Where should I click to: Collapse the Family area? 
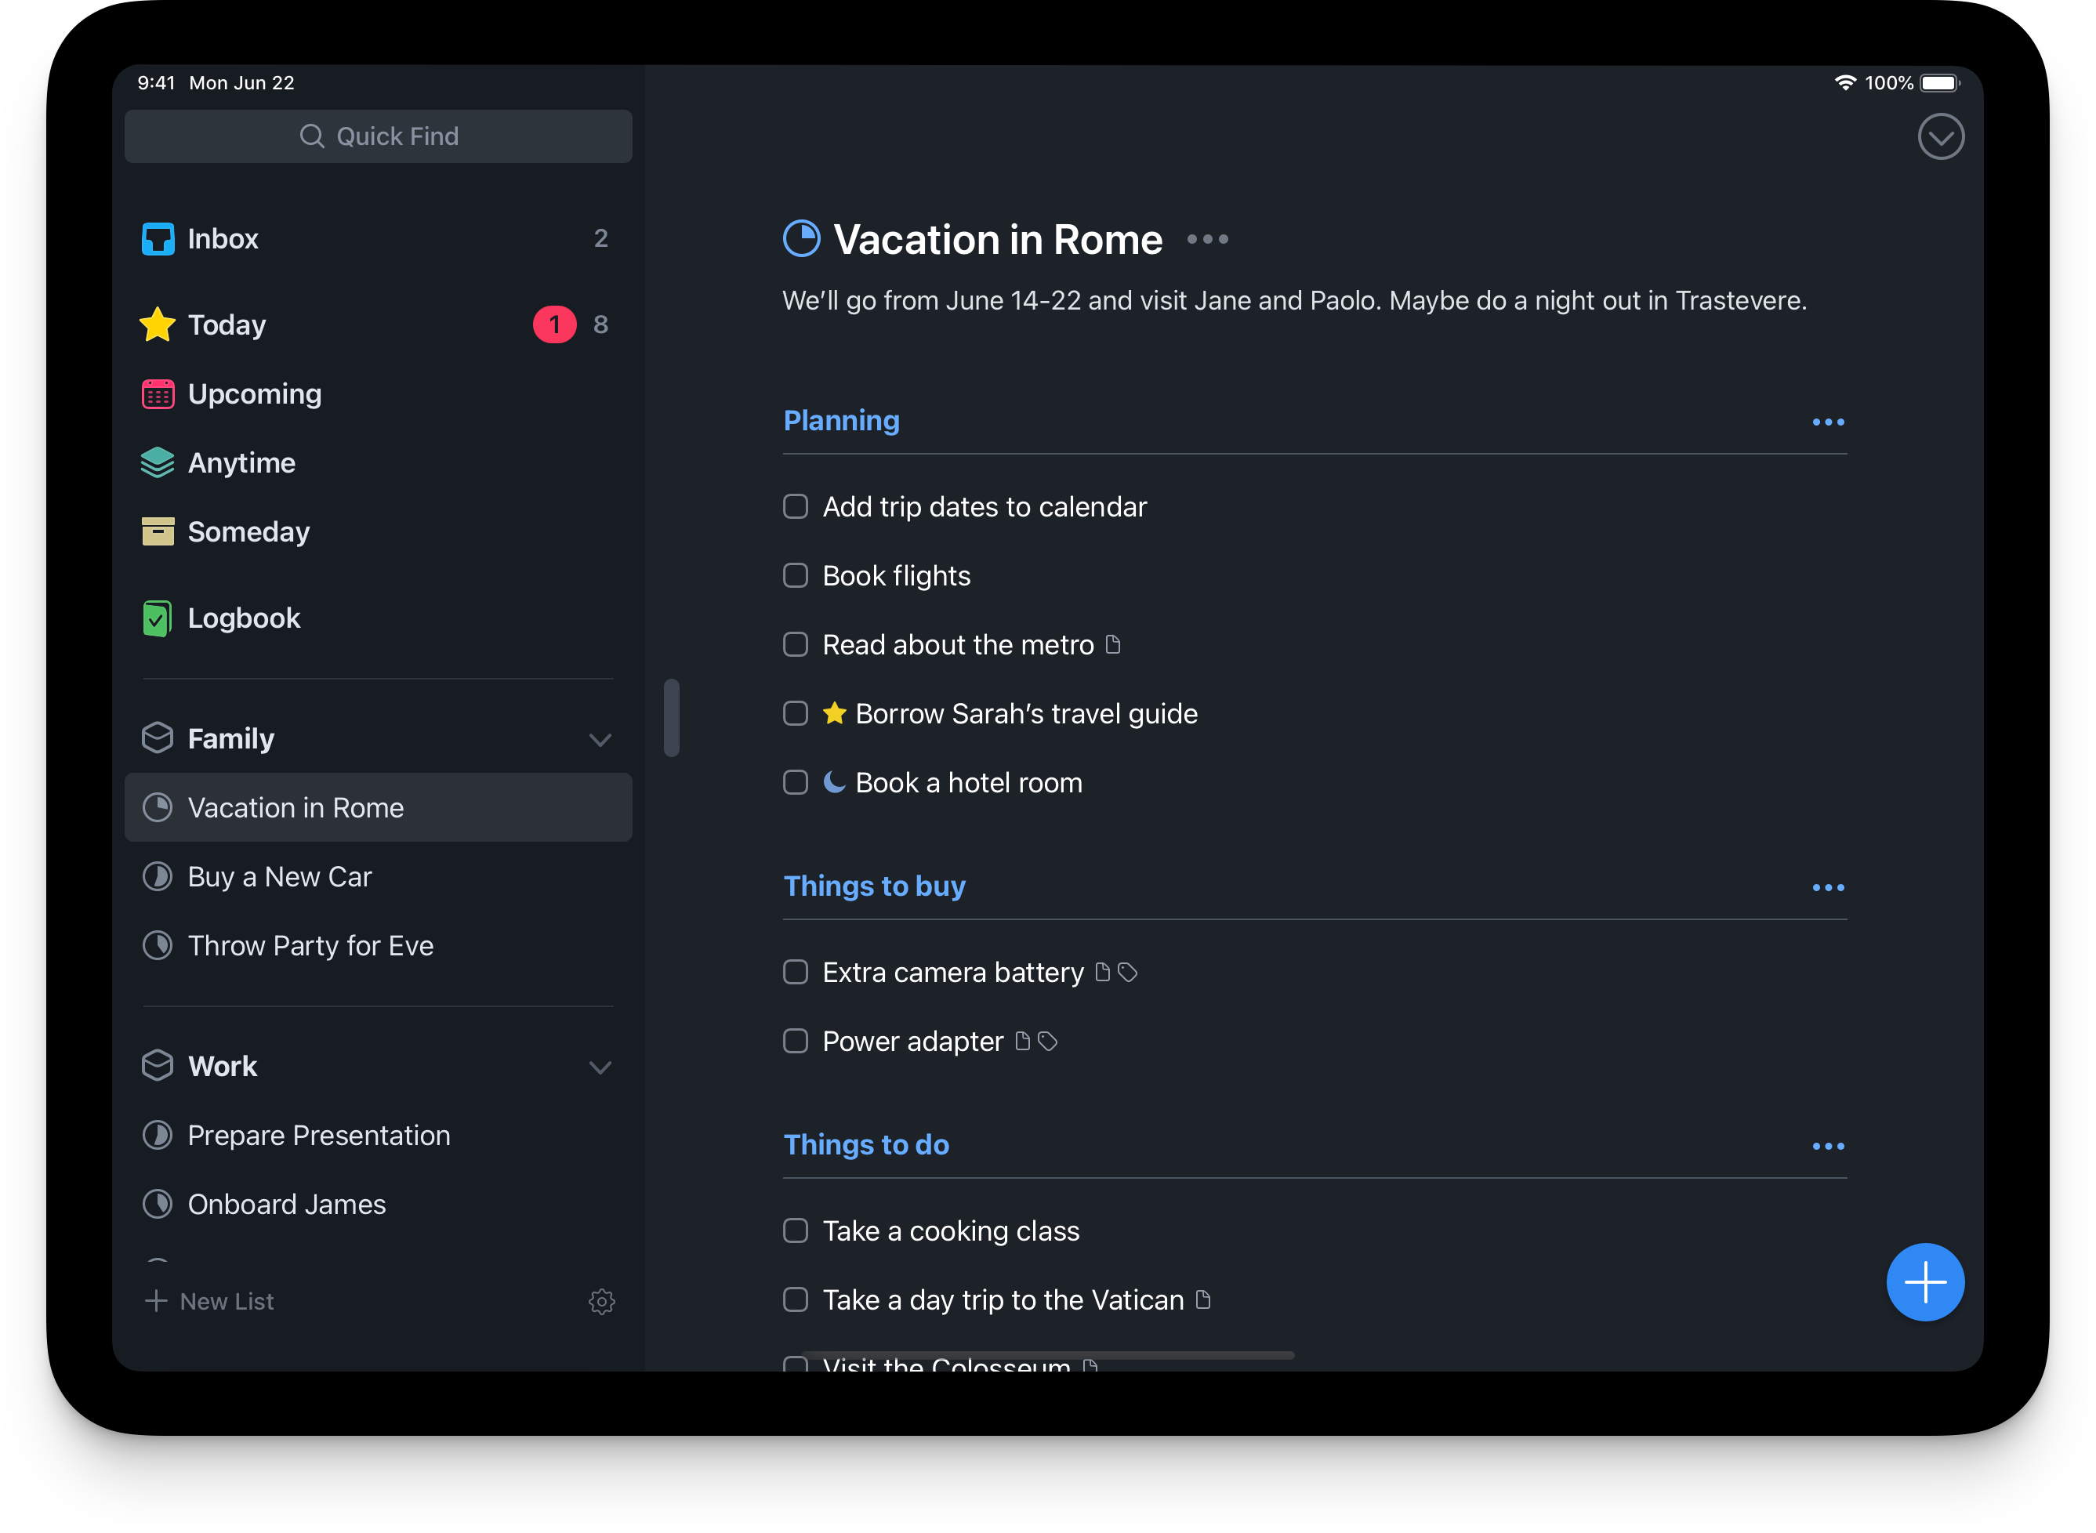tap(600, 740)
